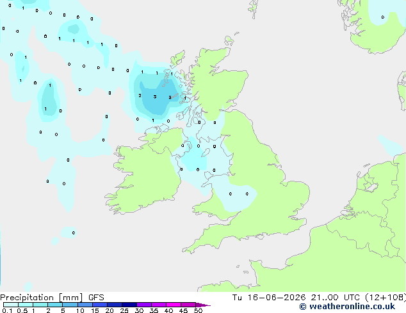Click the legend label '50'

[x=198, y=310]
